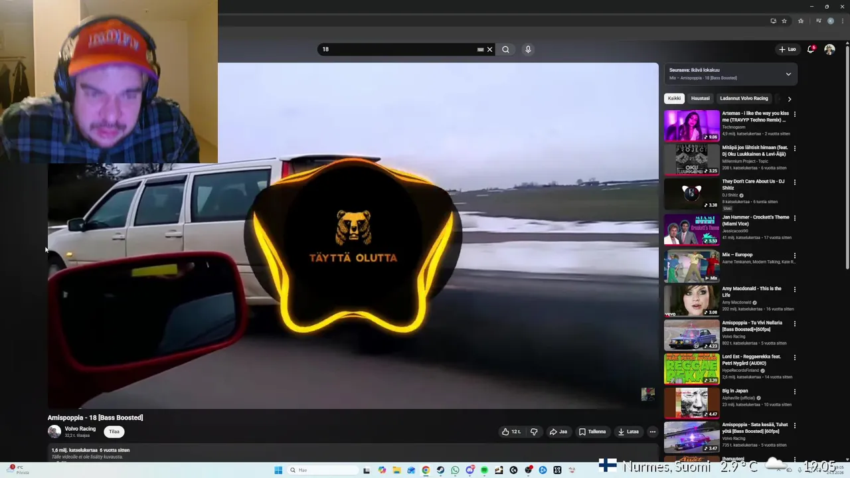Open Copilot from the taskbar
This screenshot has height=478, width=850.
tap(382, 470)
